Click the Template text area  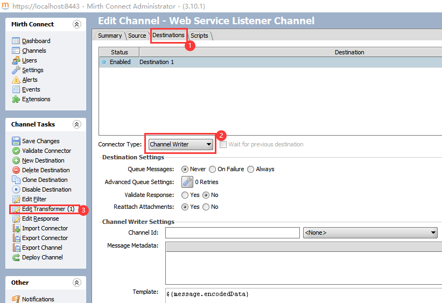tap(304, 295)
